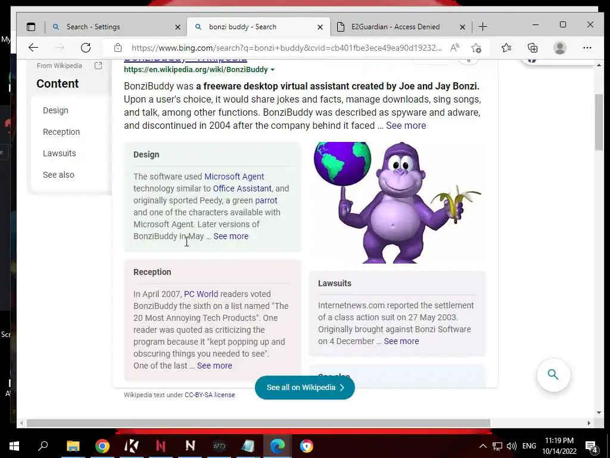The height and width of the screenshot is (458, 610).
Task: Open the Read aloud icon in the address bar
Action: pyautogui.click(x=455, y=48)
